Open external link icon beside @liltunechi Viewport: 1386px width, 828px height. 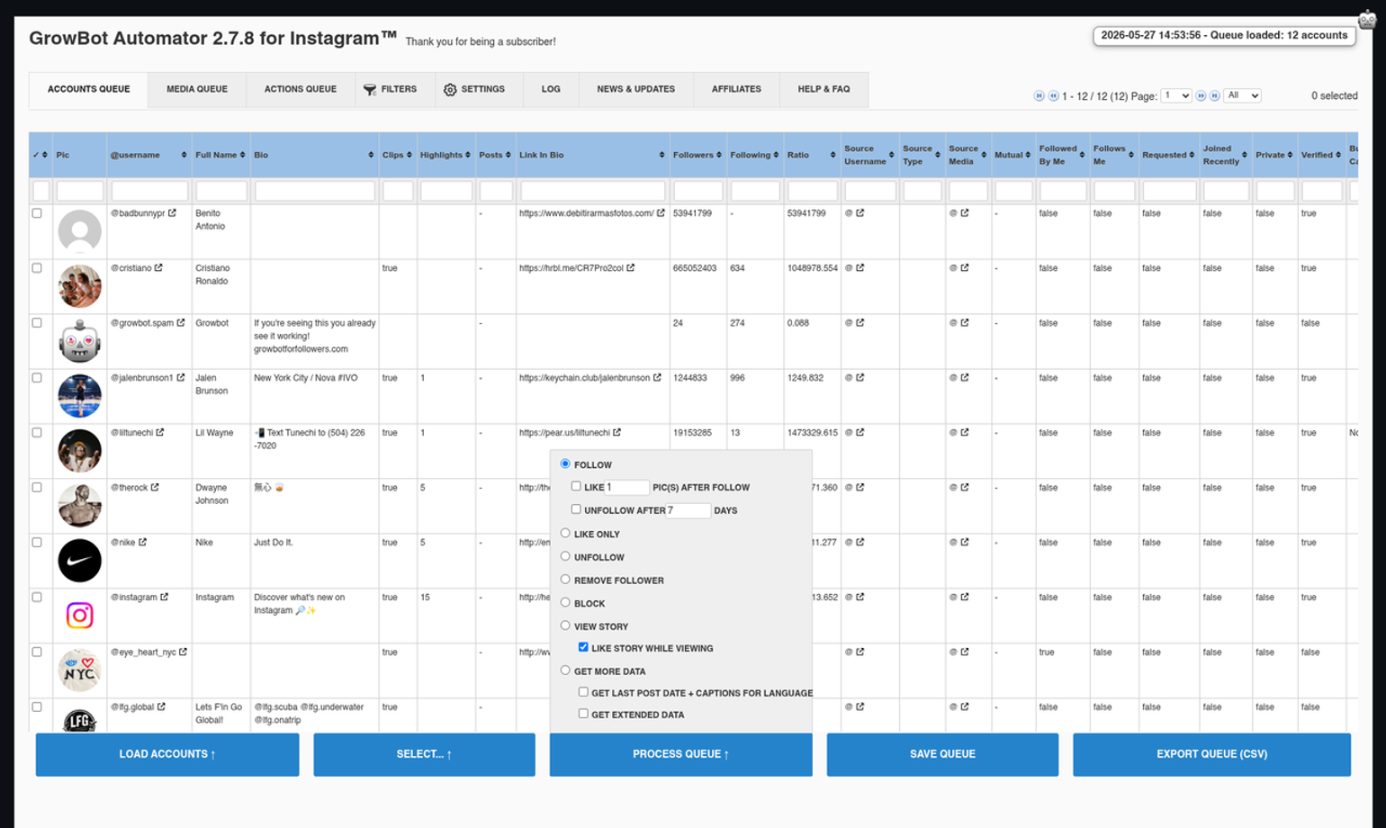(x=160, y=433)
